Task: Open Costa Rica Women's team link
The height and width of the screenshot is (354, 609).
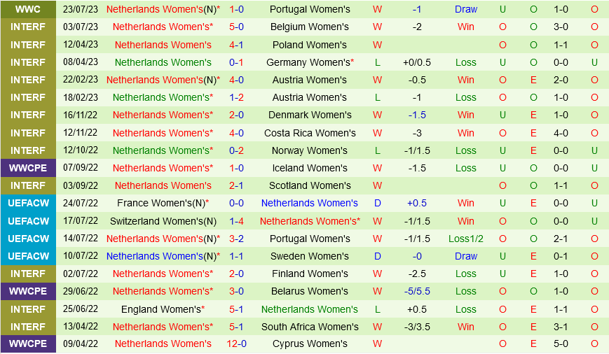Action: 309,133
